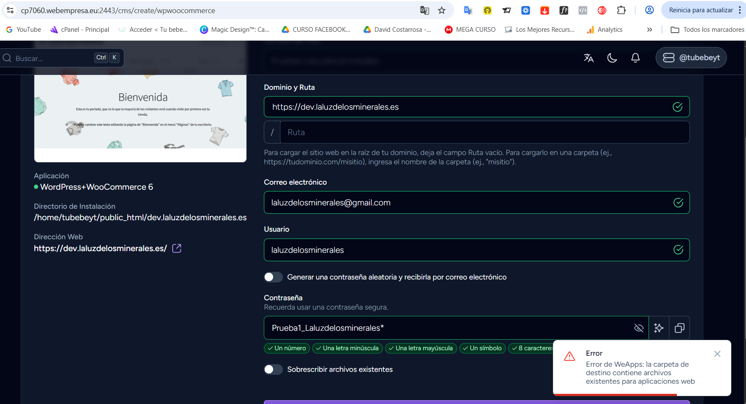Image resolution: width=746 pixels, height=404 pixels.
Task: Open cPanel - Principal bookmark
Action: (x=80, y=30)
